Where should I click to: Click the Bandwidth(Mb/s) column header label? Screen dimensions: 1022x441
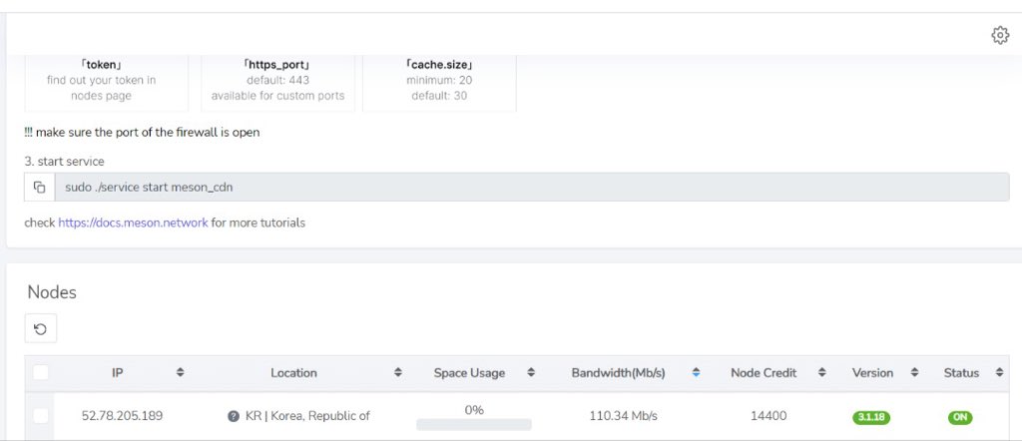coord(618,372)
